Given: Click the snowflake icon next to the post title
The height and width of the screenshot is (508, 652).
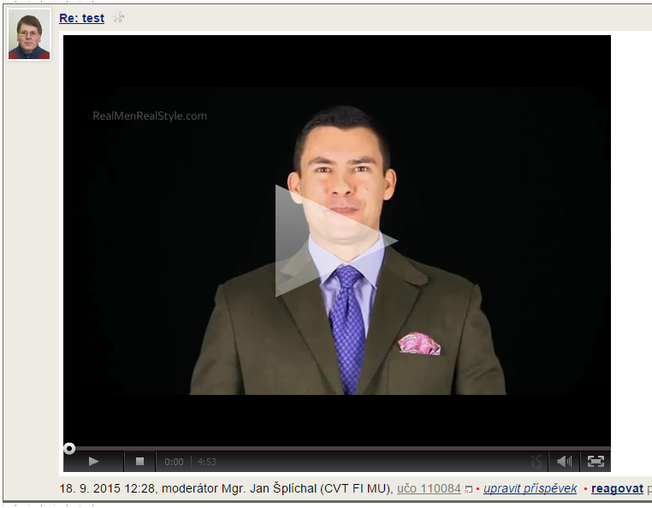Looking at the screenshot, I should [118, 17].
